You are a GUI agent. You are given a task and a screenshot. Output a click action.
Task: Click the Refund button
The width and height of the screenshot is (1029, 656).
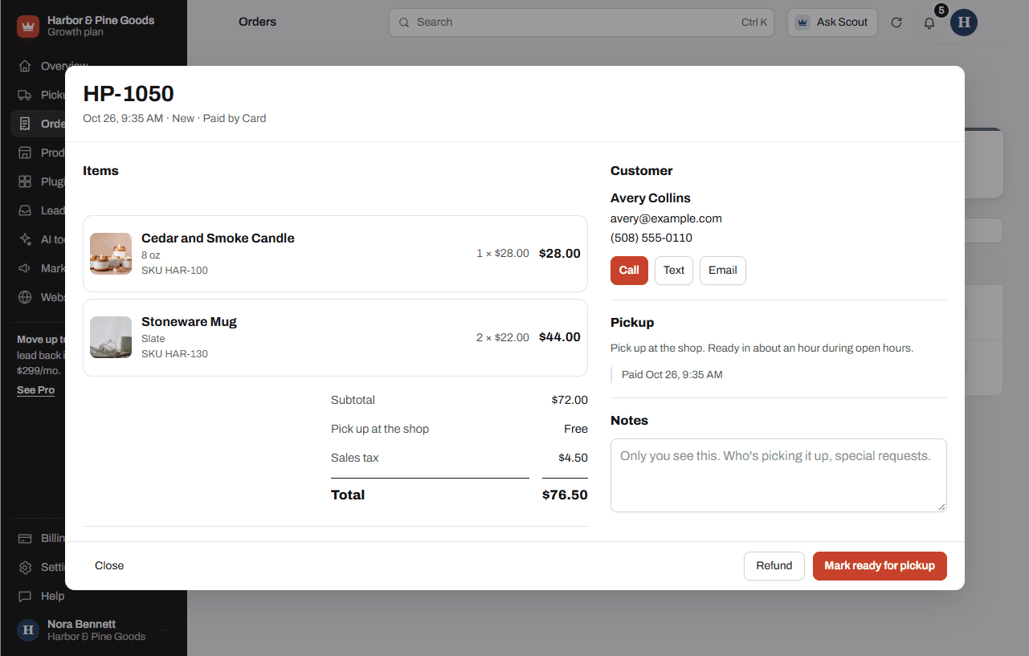[774, 566]
